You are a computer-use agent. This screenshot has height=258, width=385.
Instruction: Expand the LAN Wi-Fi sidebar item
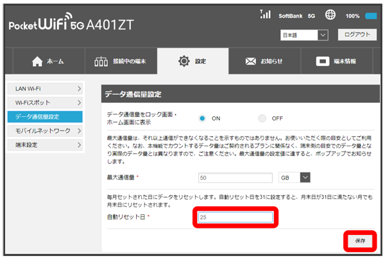45,87
